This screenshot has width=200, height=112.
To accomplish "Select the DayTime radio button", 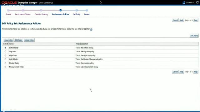I will coord(5,52).
